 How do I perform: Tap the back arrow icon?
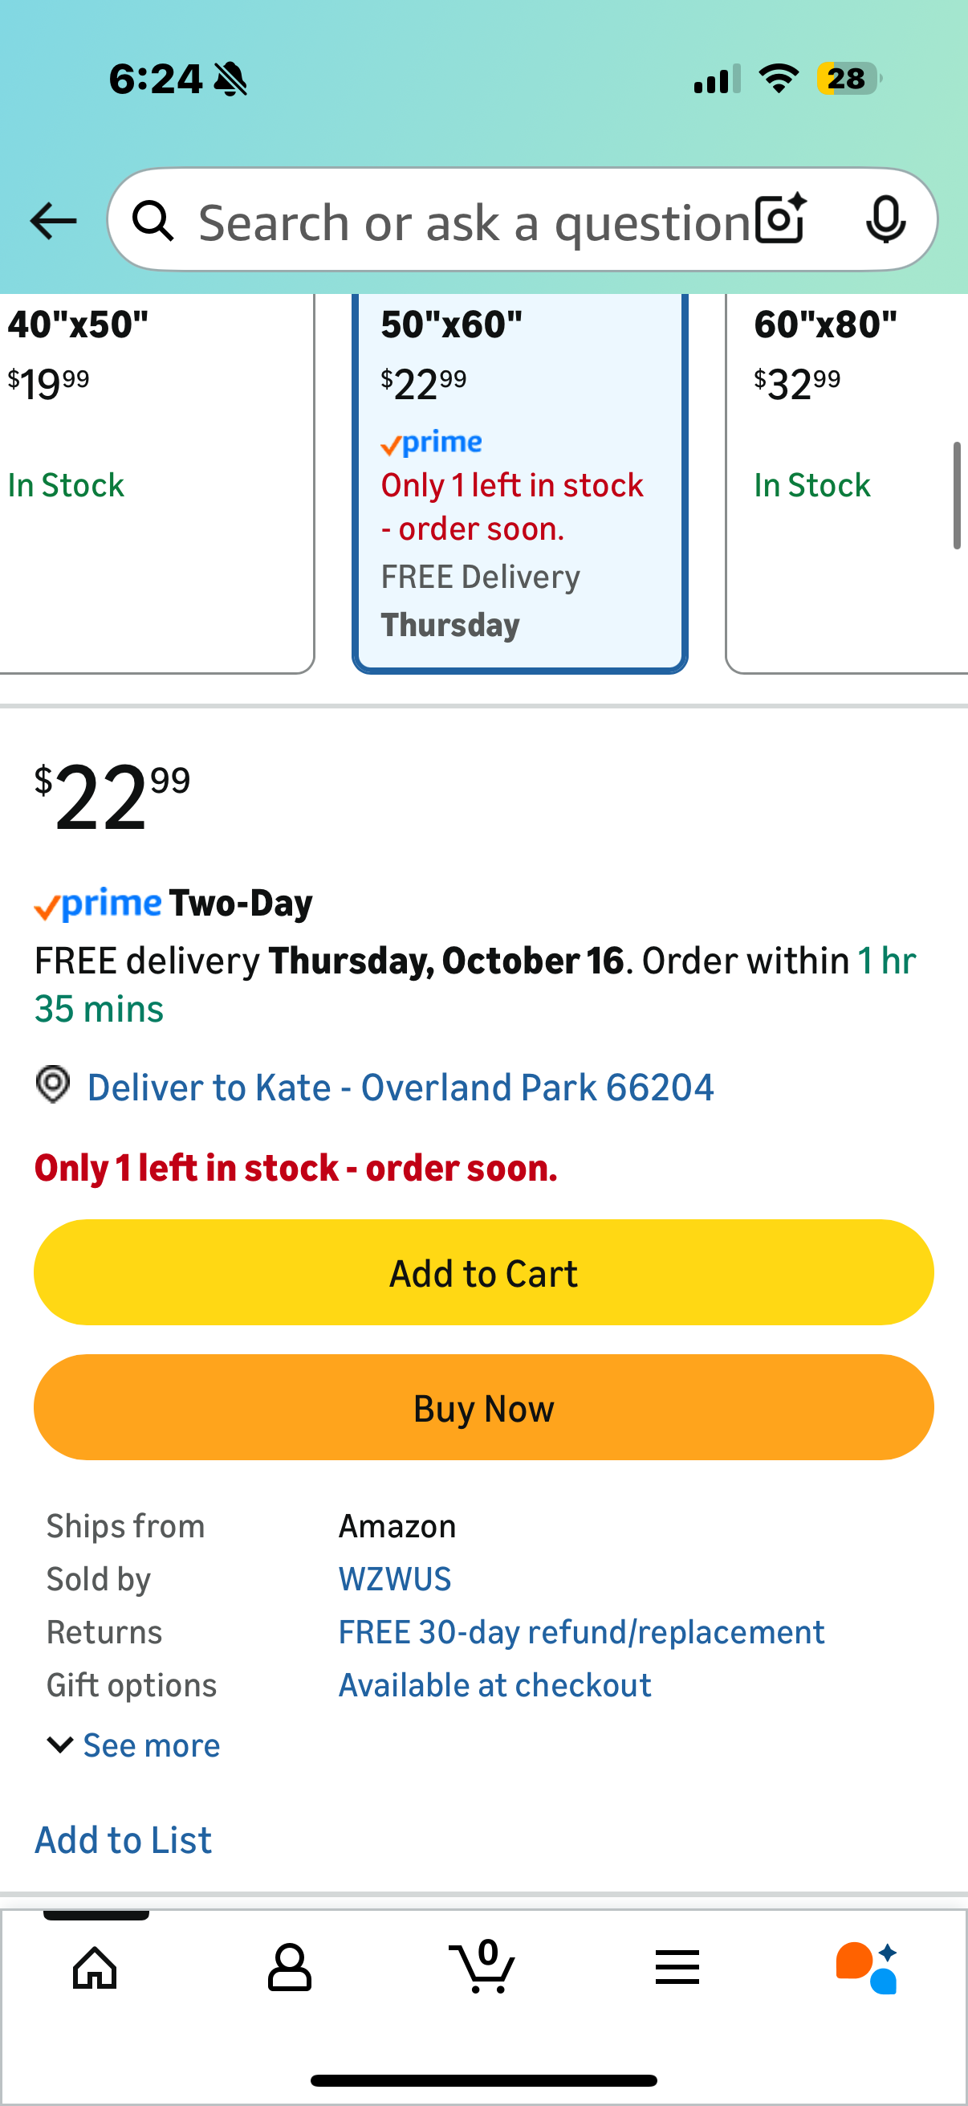pyautogui.click(x=53, y=221)
